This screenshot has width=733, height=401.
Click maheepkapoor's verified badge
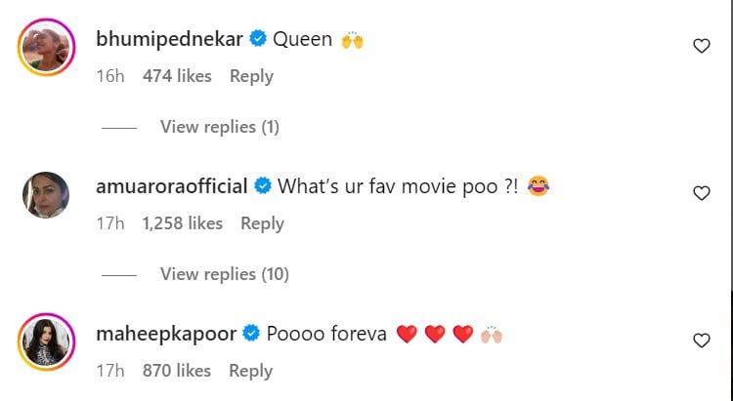[251, 335]
